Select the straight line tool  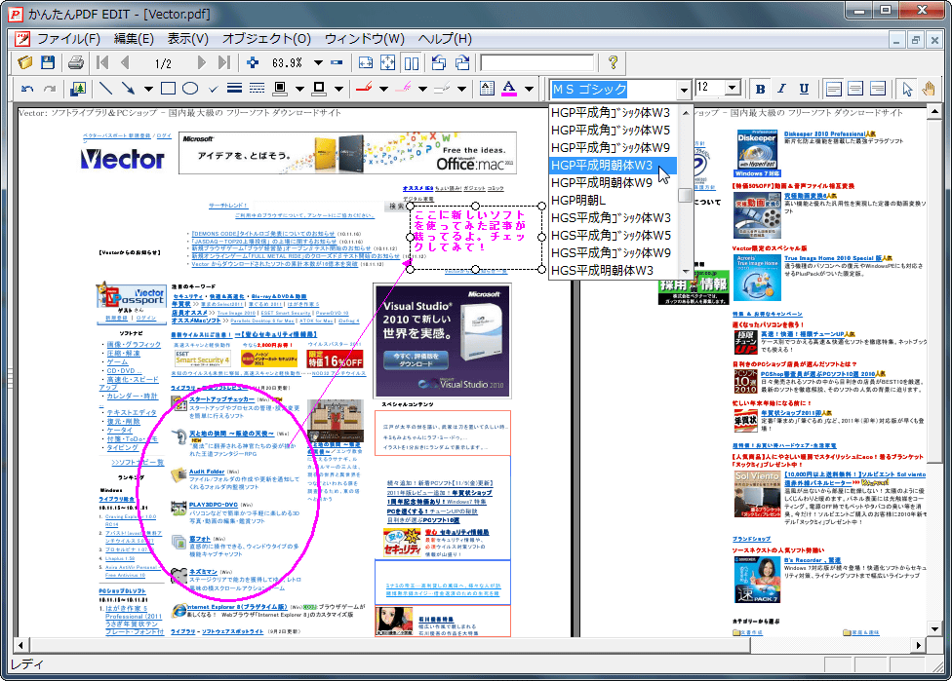pyautogui.click(x=105, y=89)
